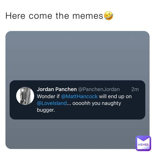The width and height of the screenshot is (155, 155).
Task: Click the rolling laughing emoji
Action: 109,15
